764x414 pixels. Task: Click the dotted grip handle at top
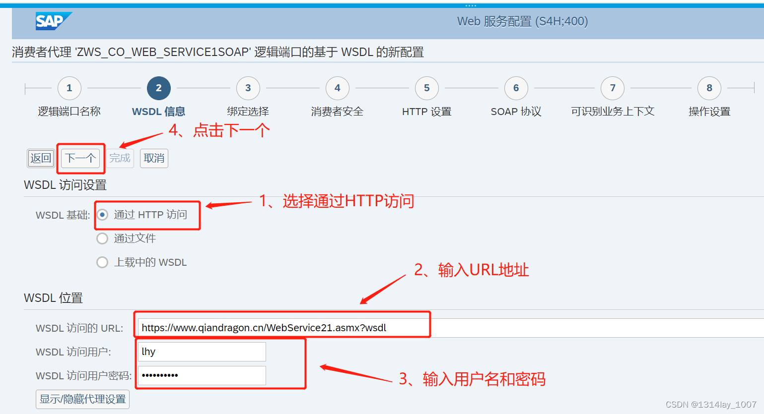(x=471, y=5)
